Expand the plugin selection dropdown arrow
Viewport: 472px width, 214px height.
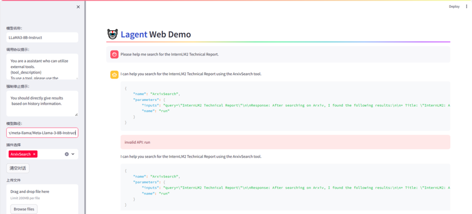click(x=73, y=154)
